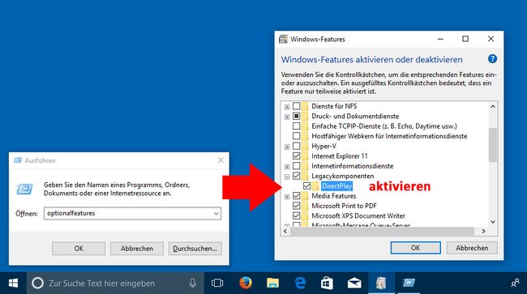Select Microsoft Print to PDF entry
The image size is (527, 294).
click(344, 206)
